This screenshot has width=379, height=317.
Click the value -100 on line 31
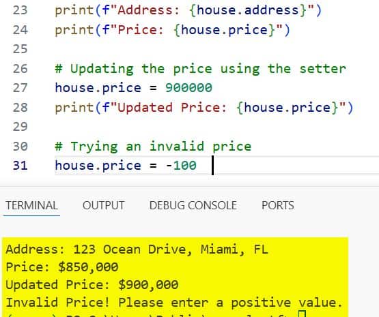(x=181, y=166)
